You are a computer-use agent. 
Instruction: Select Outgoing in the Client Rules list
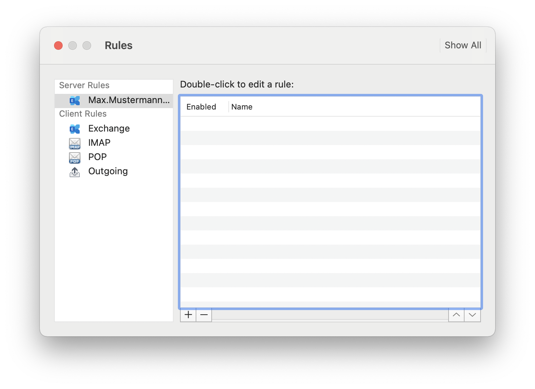point(108,171)
